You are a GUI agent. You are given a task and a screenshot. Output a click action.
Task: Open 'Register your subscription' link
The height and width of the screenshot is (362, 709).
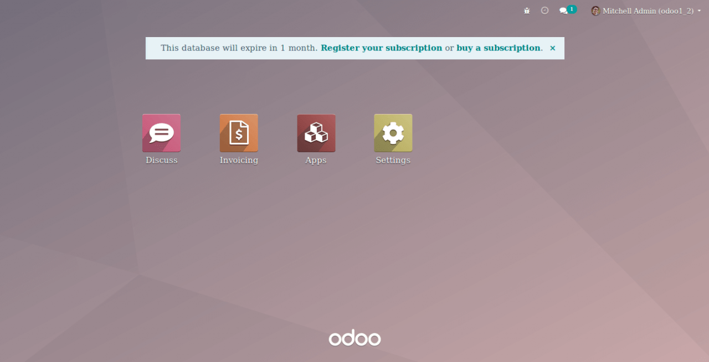[381, 48]
